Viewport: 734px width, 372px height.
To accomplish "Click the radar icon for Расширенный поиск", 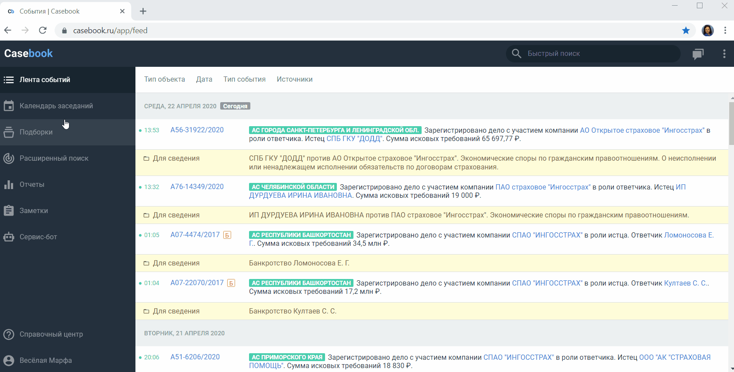I will [9, 158].
